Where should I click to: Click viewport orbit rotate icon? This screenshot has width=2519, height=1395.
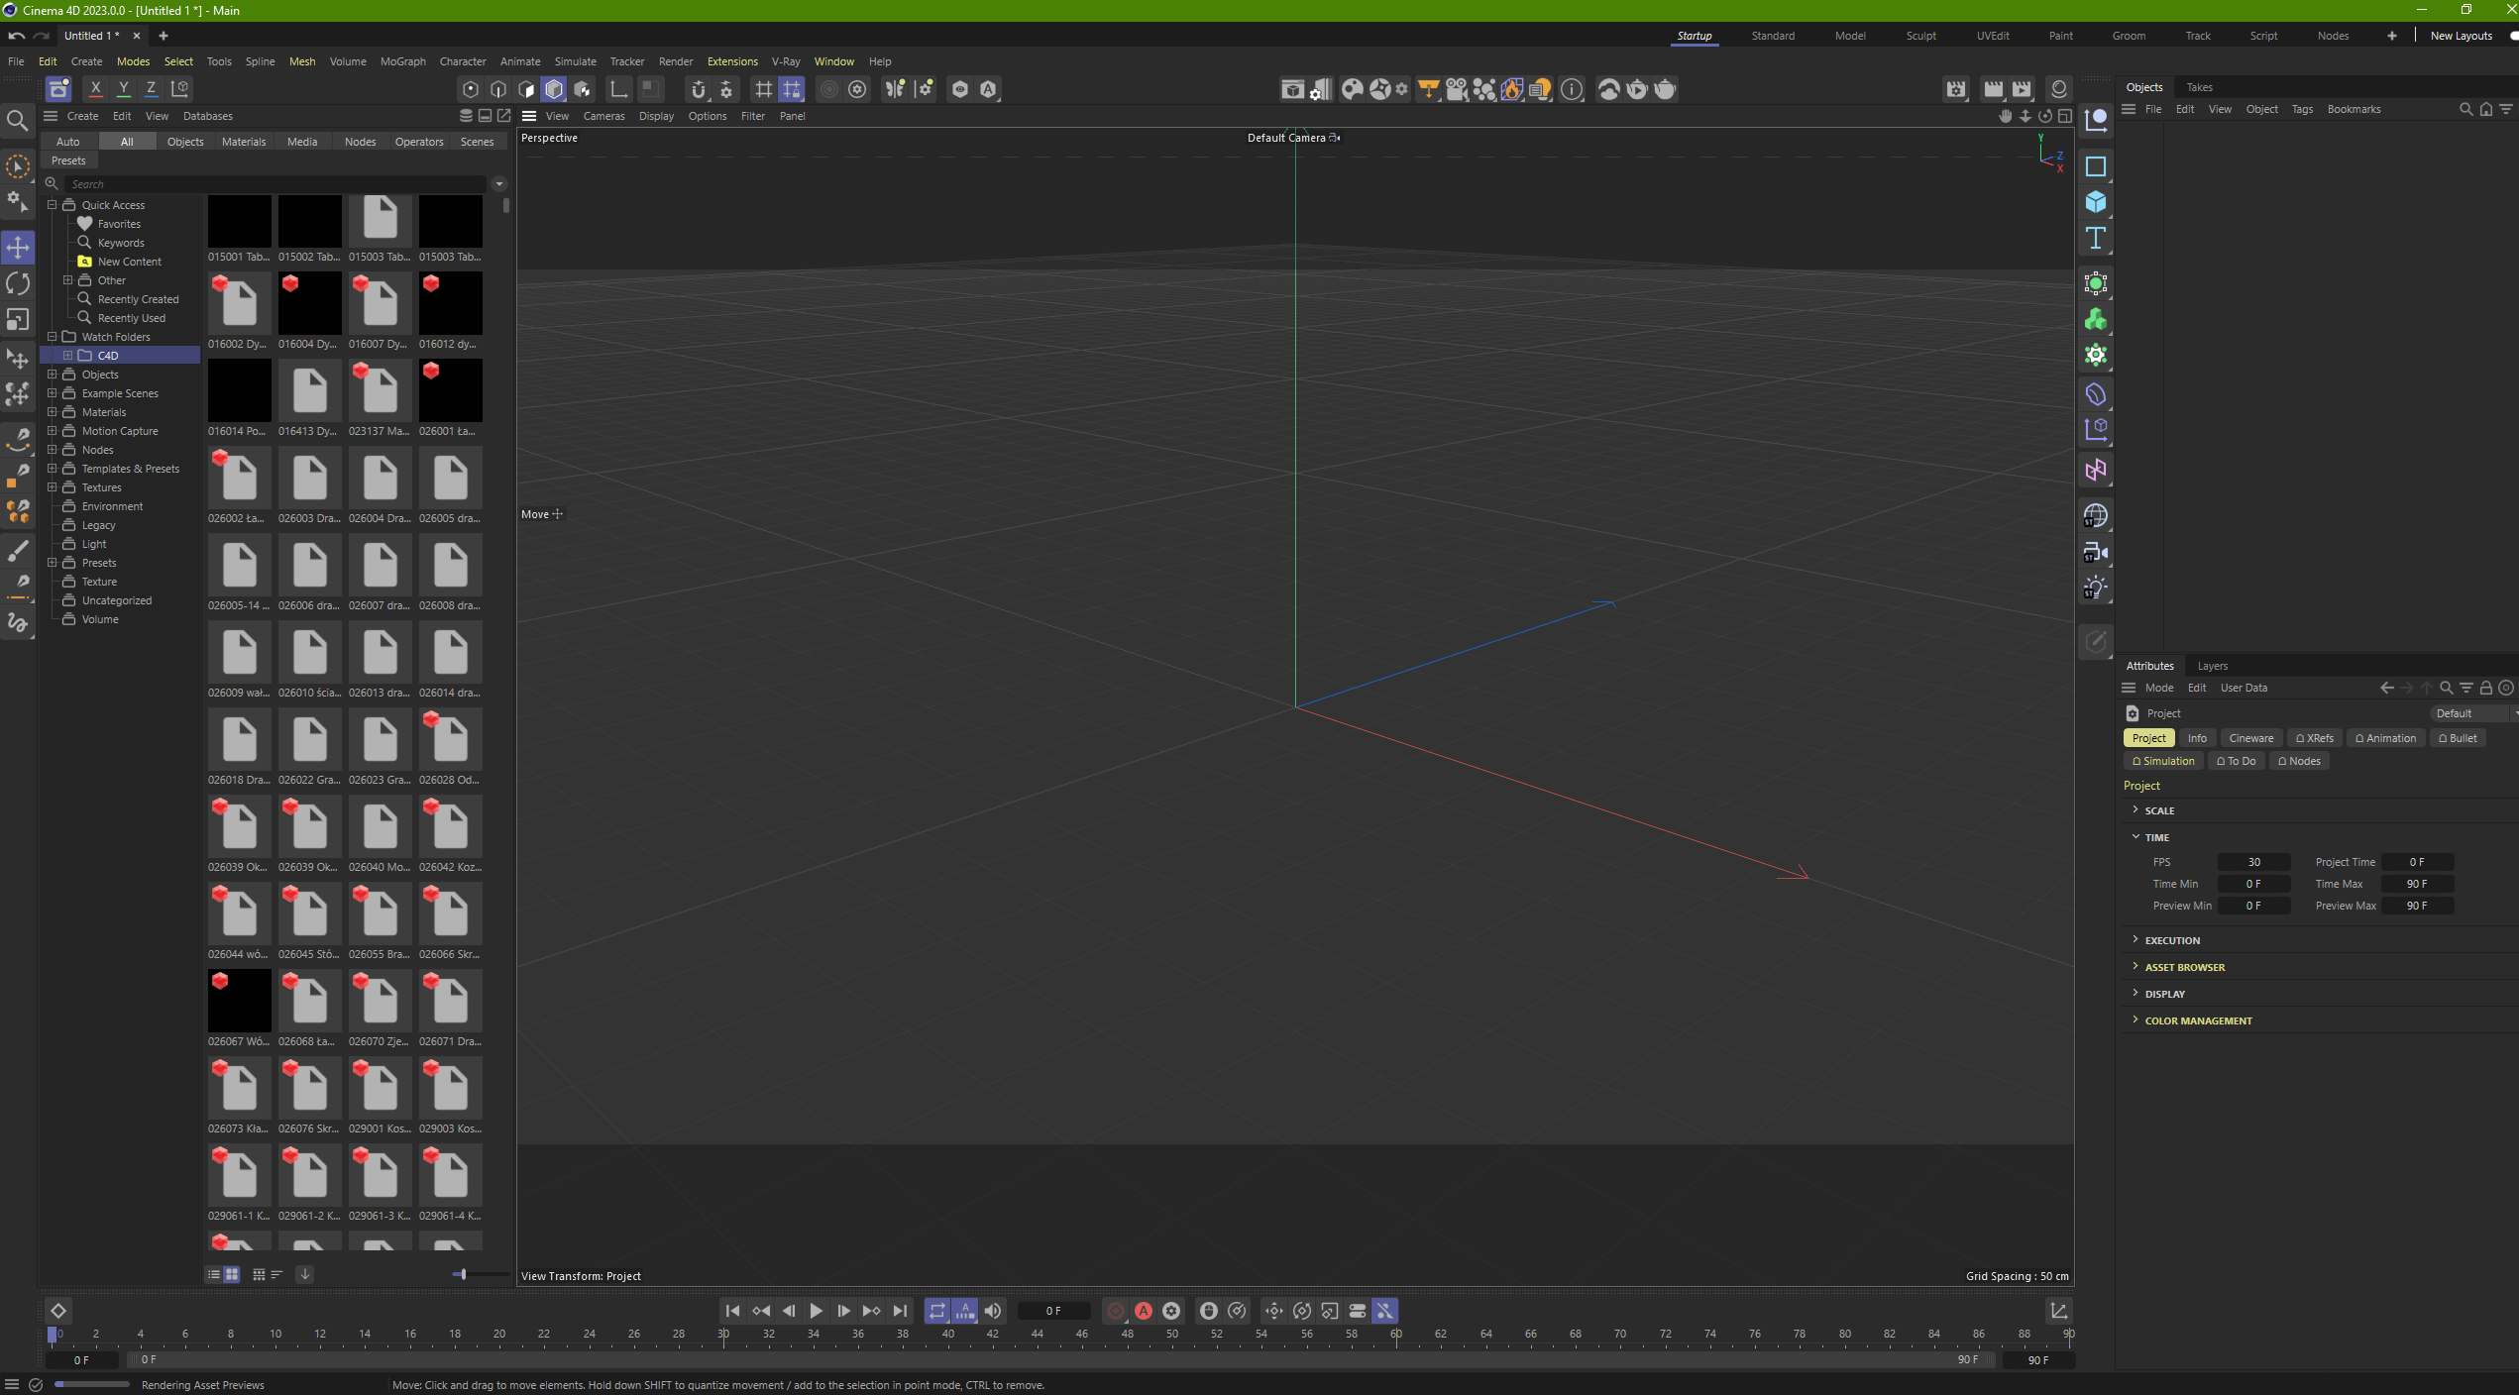pyautogui.click(x=2044, y=116)
